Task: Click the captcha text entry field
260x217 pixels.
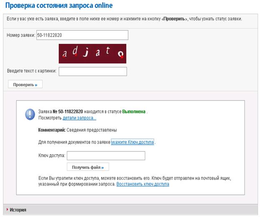Action: tap(92, 72)
